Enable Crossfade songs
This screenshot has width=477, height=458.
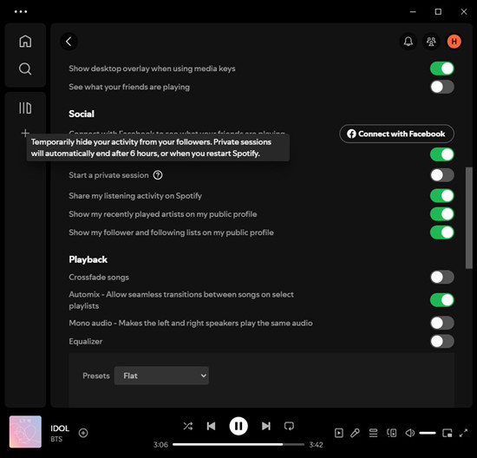coord(442,278)
